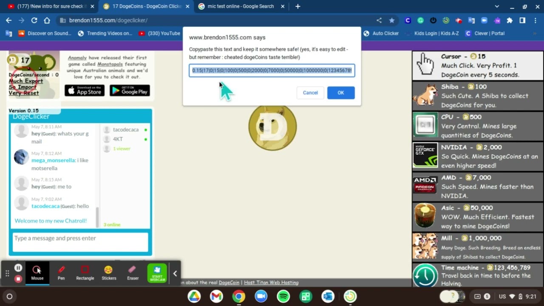Open Clever Portal bookmark
This screenshot has width=544, height=306.
click(x=485, y=33)
